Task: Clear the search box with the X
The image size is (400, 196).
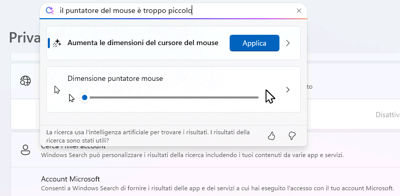Action: (299, 11)
